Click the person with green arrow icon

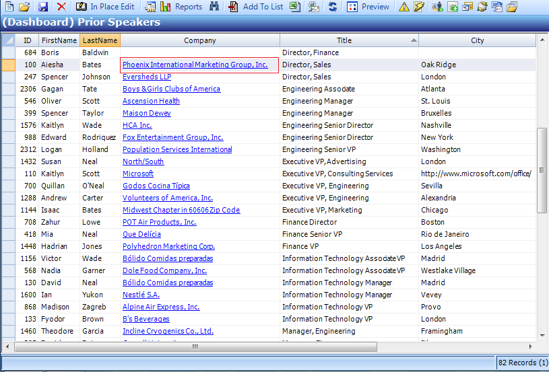437,6
